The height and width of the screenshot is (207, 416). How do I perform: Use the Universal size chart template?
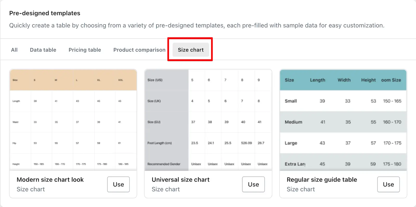pyautogui.click(x=253, y=184)
